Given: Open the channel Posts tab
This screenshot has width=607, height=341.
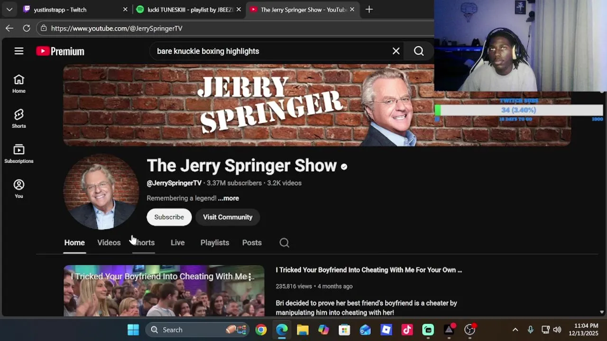Looking at the screenshot, I should tap(252, 242).
